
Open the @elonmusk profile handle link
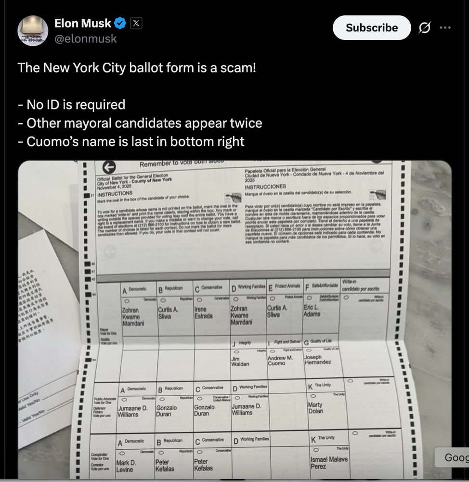pyautogui.click(x=86, y=39)
